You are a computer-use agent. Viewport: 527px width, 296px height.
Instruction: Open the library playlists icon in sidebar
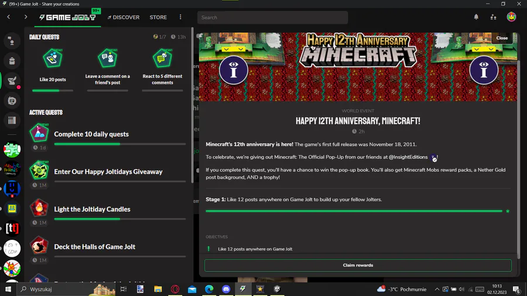12,120
